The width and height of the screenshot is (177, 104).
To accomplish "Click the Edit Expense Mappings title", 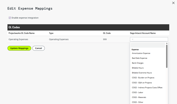I will pos(30,8).
